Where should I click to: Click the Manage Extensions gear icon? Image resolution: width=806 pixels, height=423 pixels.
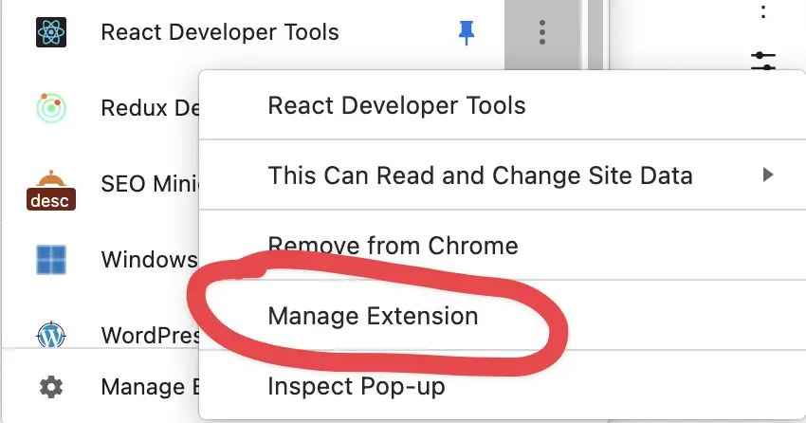pos(51,387)
